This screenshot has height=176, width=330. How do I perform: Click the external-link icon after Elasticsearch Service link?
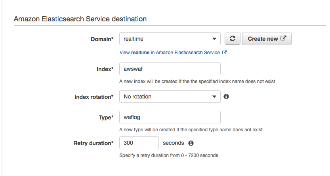(x=224, y=52)
